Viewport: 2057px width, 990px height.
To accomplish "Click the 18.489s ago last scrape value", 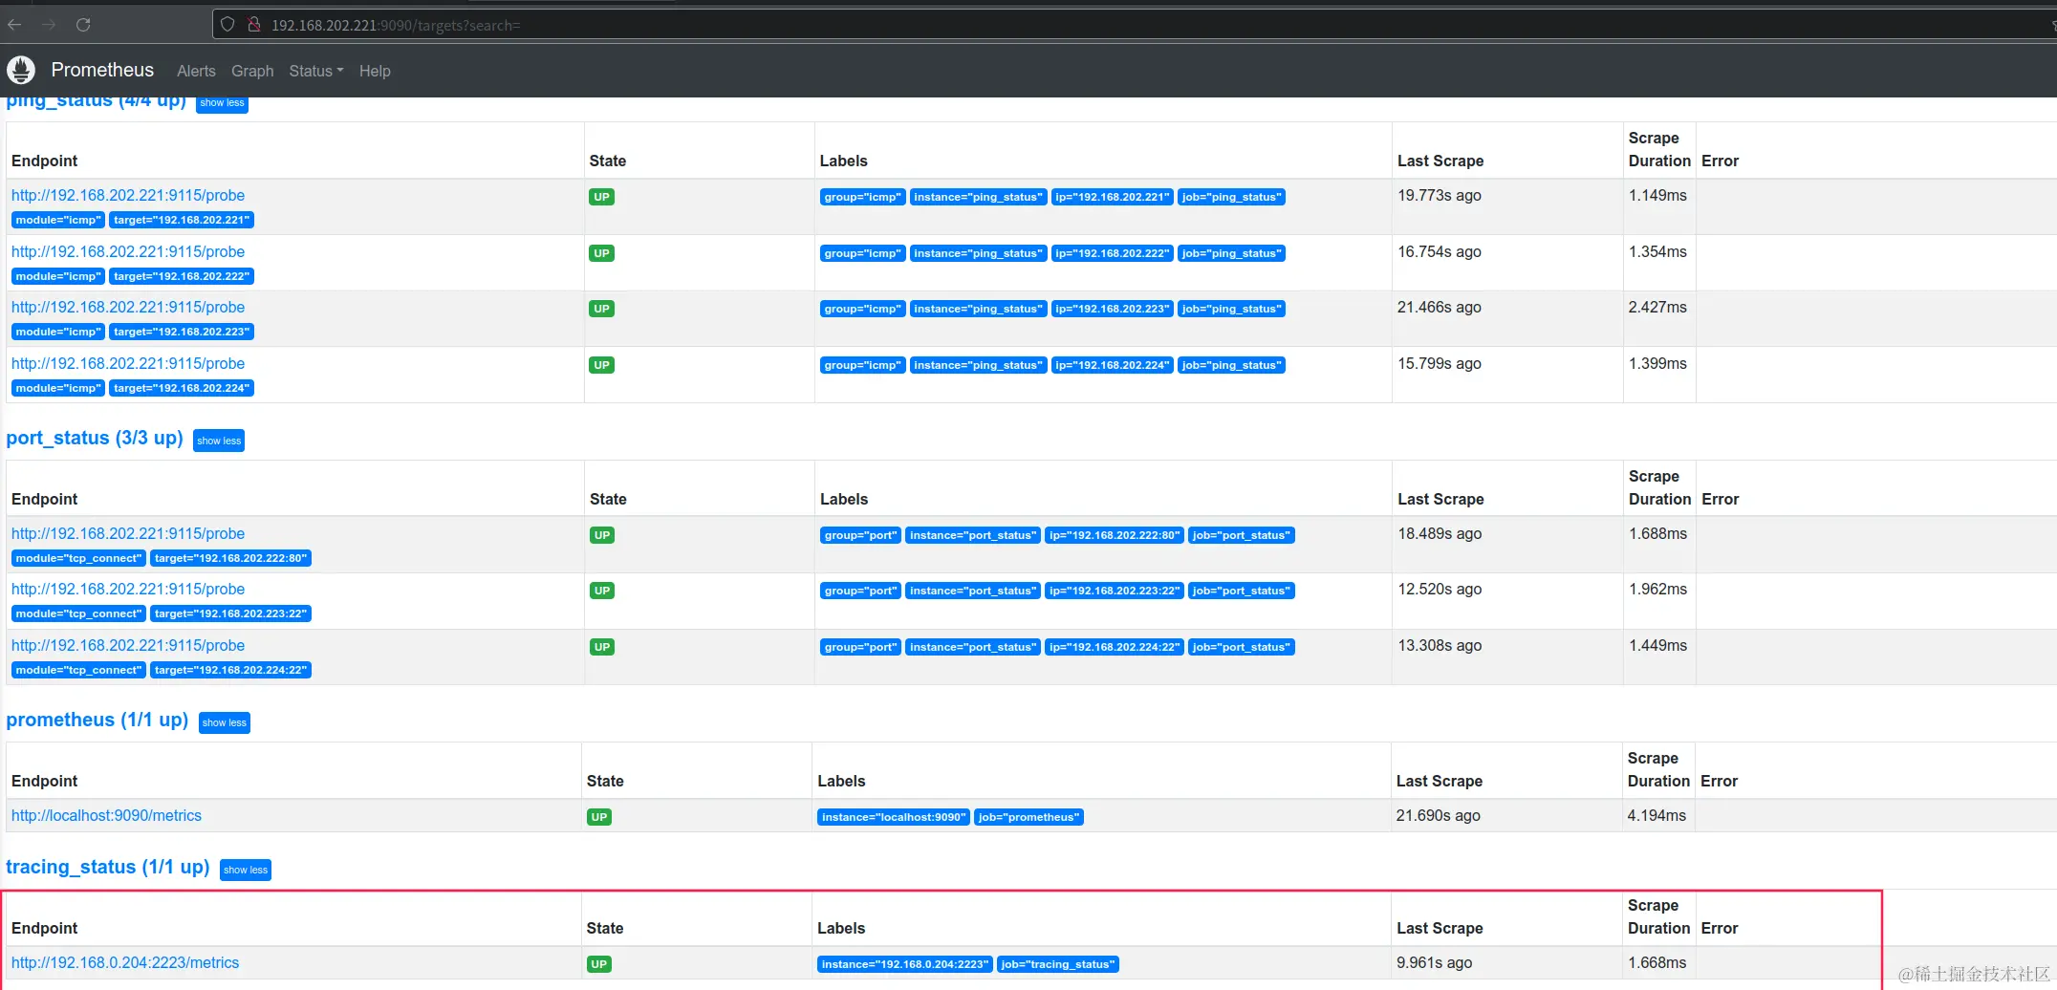I will 1440,533.
